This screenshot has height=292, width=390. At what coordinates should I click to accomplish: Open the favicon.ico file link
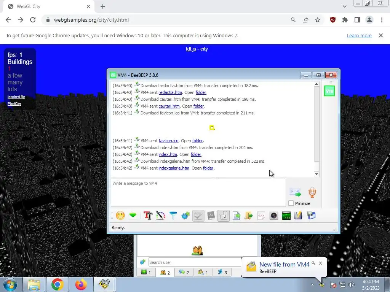pyautogui.click(x=169, y=141)
